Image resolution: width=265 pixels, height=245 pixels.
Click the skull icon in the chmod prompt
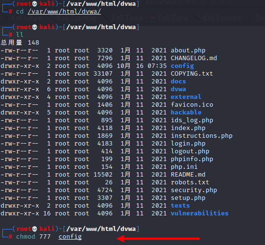34,229
